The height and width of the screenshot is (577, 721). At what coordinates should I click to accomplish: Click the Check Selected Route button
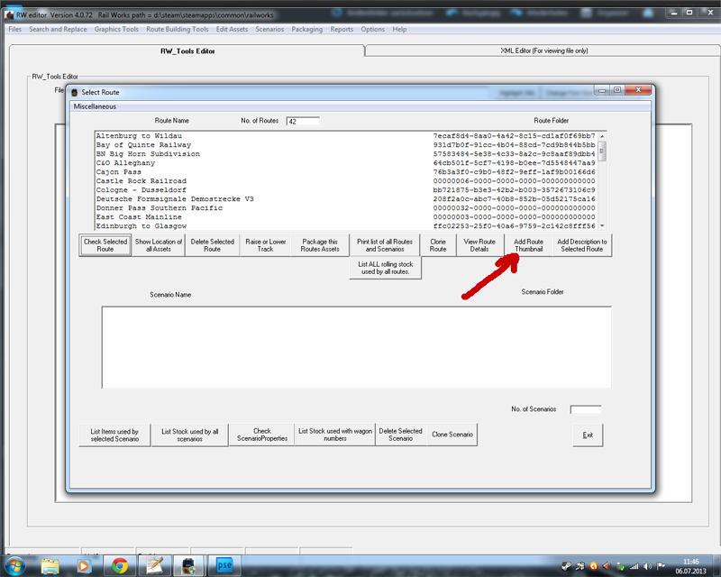tap(105, 245)
